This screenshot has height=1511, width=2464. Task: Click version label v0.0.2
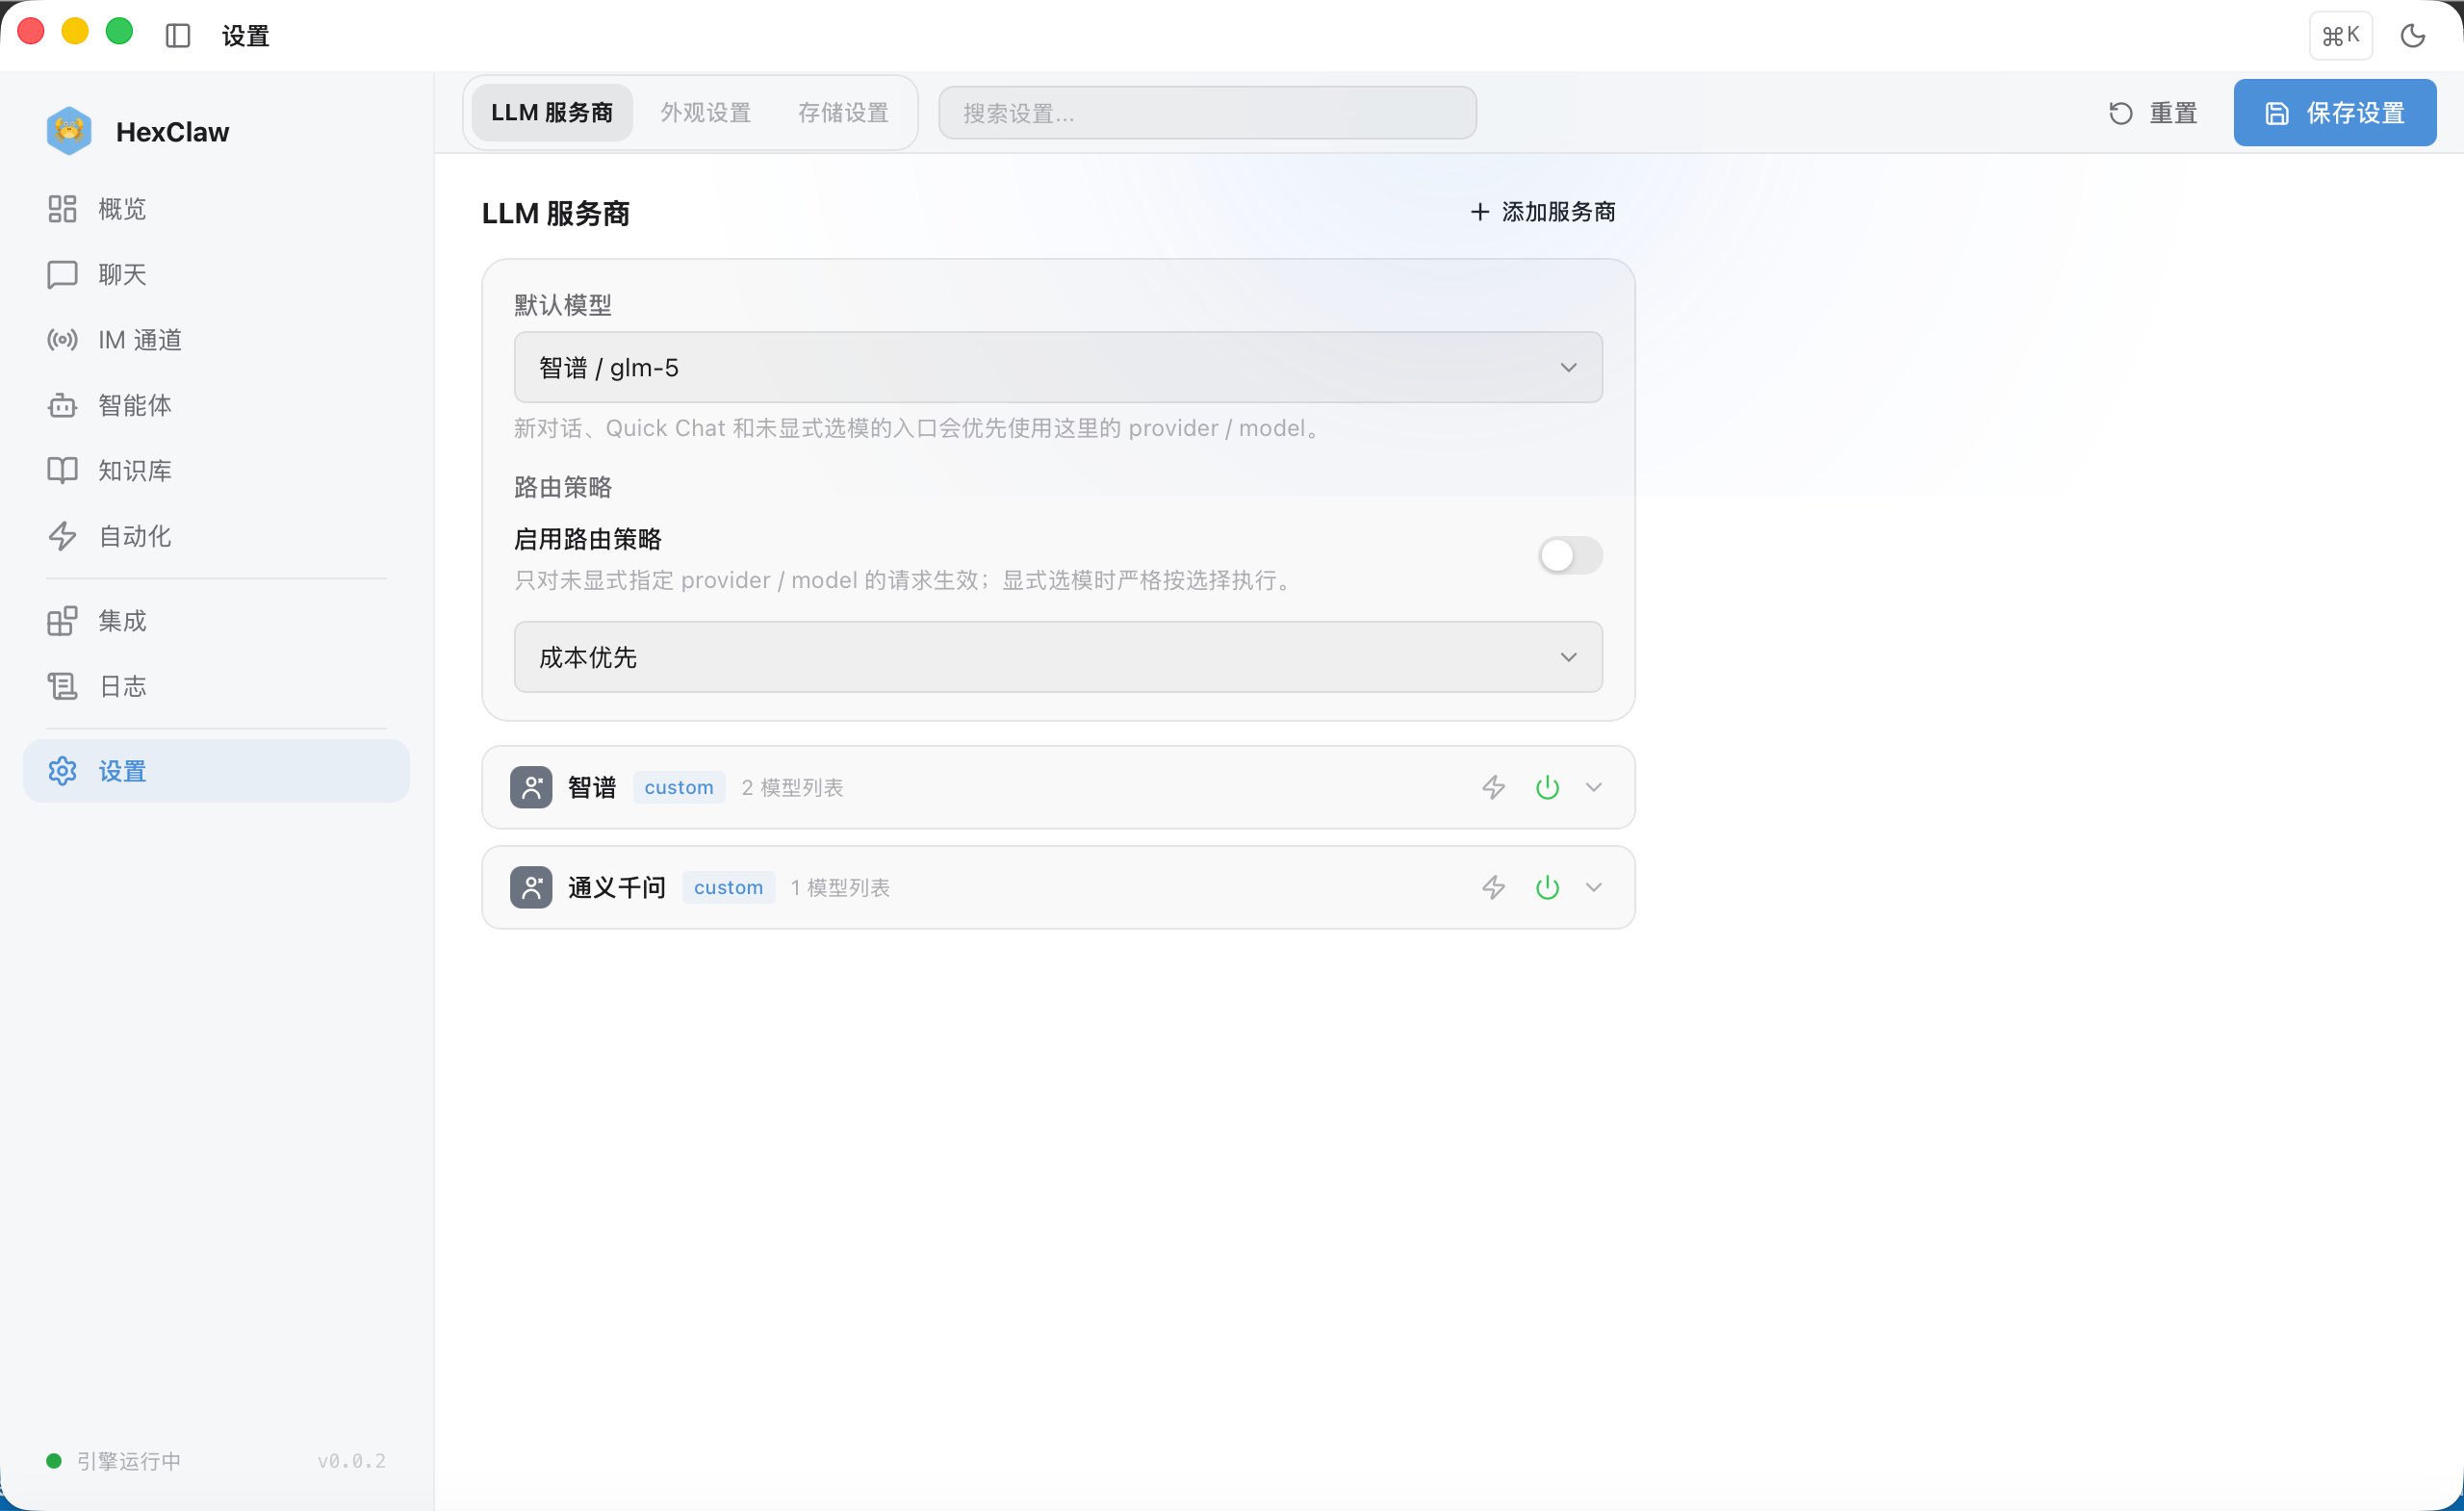(351, 1461)
